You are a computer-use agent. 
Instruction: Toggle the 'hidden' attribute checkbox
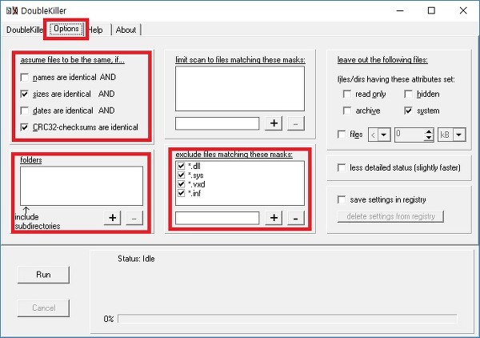408,94
